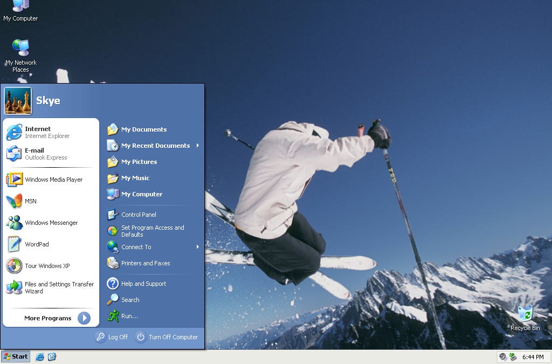Open Windows Messenger
The width and height of the screenshot is (552, 364).
[x=51, y=223]
